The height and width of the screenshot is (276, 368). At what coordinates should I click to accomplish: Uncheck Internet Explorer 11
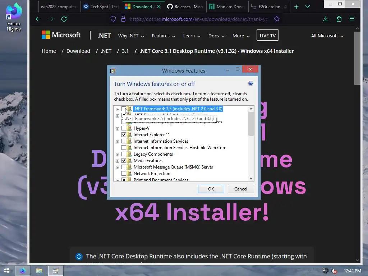tap(124, 135)
